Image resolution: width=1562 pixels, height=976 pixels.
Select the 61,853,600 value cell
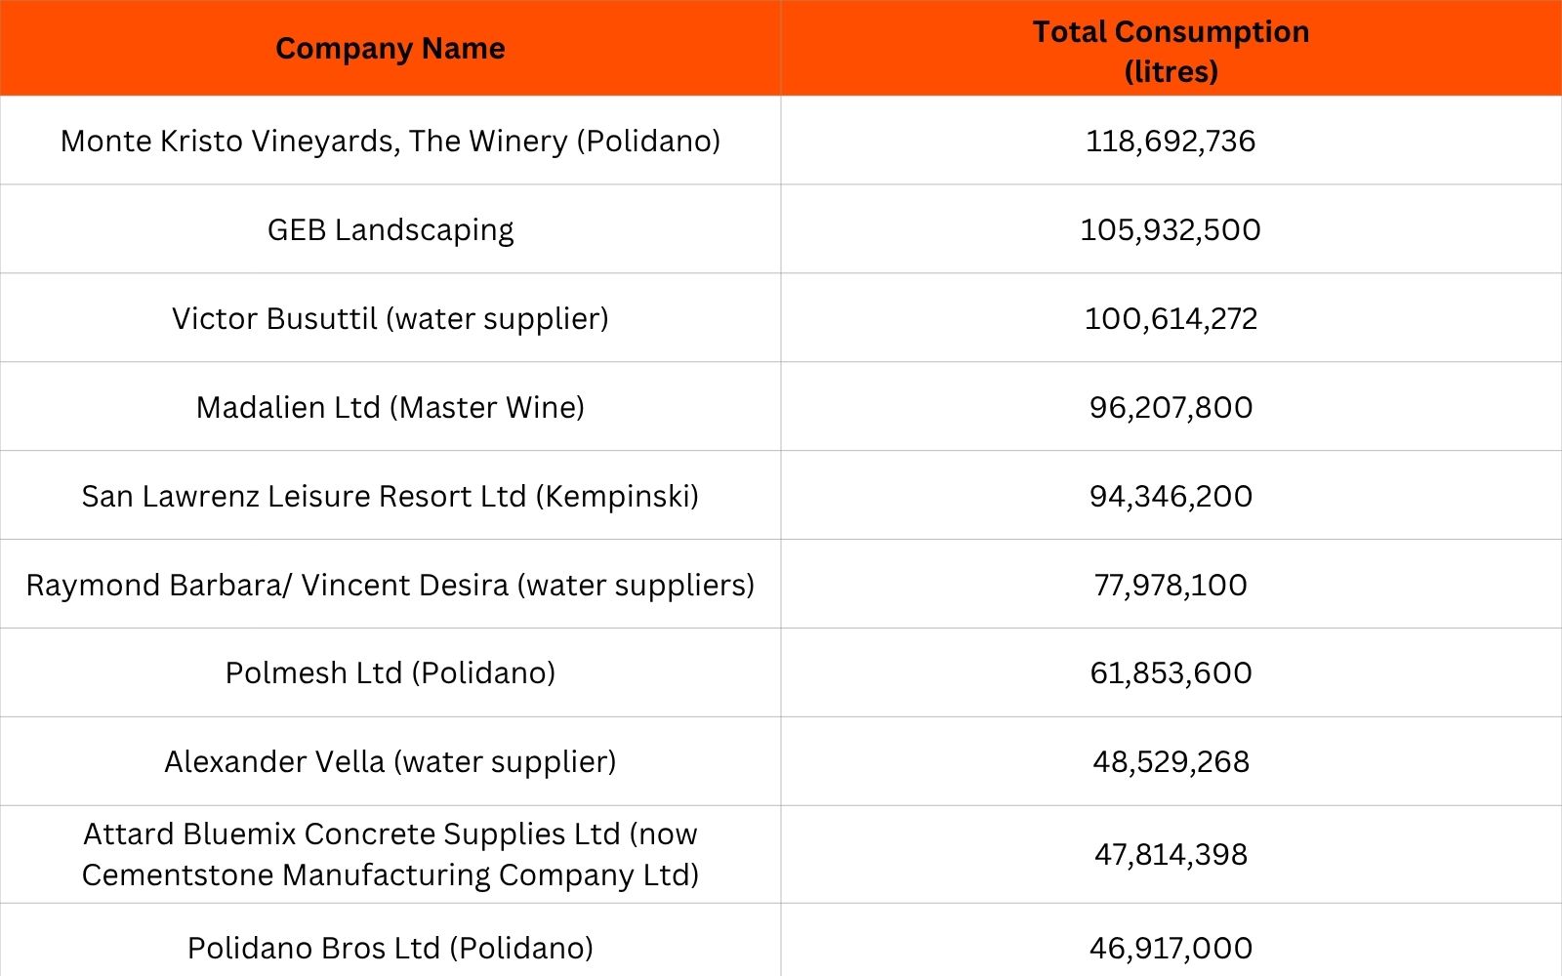coord(1171,672)
